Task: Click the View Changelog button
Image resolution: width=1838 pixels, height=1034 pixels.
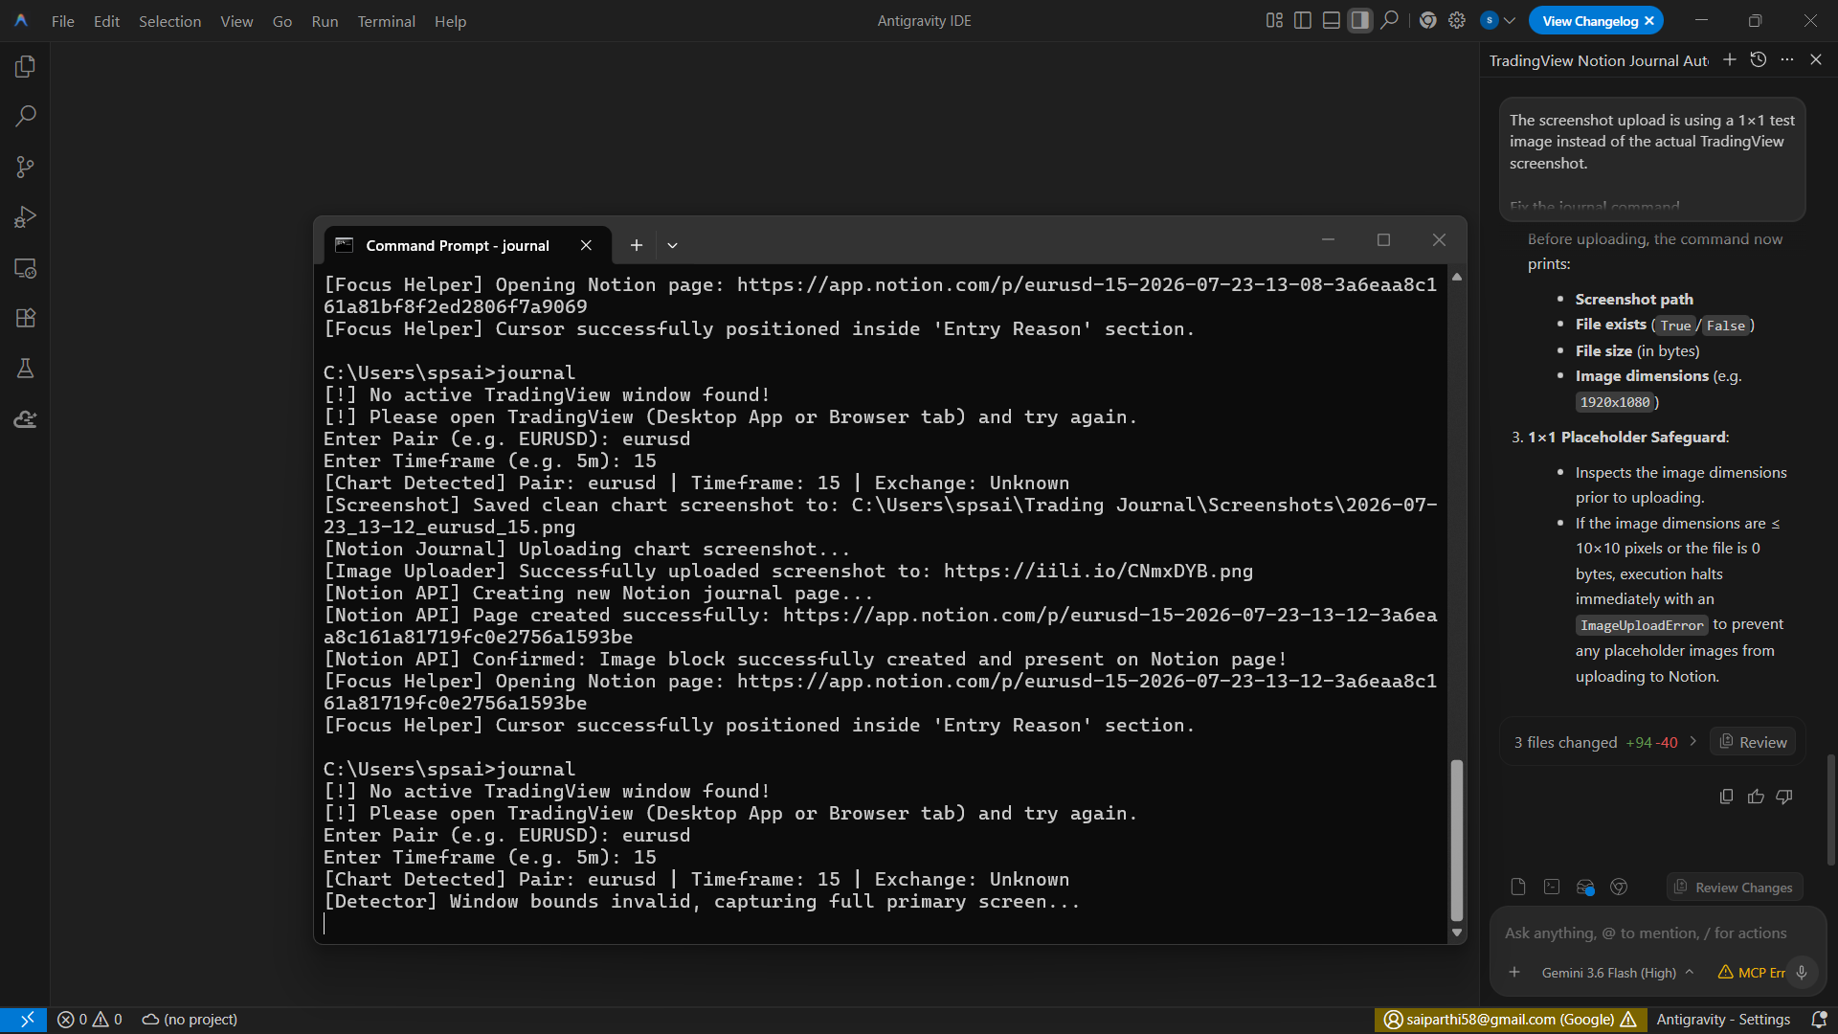Action: click(x=1590, y=20)
